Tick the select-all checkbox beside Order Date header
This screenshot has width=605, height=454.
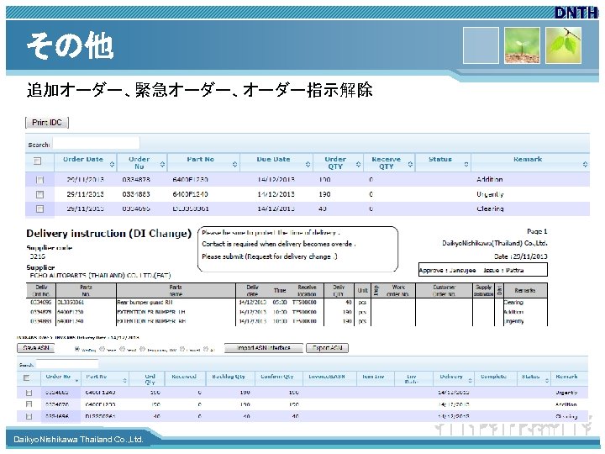(x=38, y=161)
